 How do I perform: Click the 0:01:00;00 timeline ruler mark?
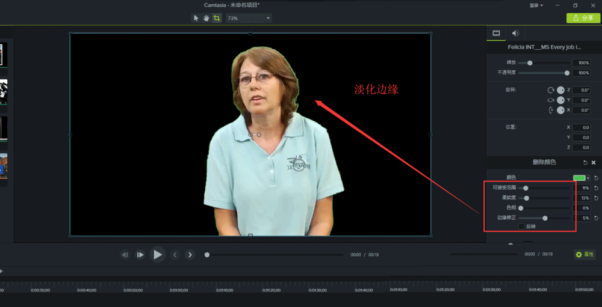179,290
